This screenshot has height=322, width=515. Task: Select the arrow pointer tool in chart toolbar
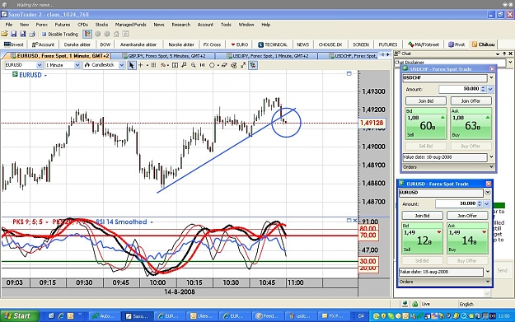pyautogui.click(x=131, y=65)
